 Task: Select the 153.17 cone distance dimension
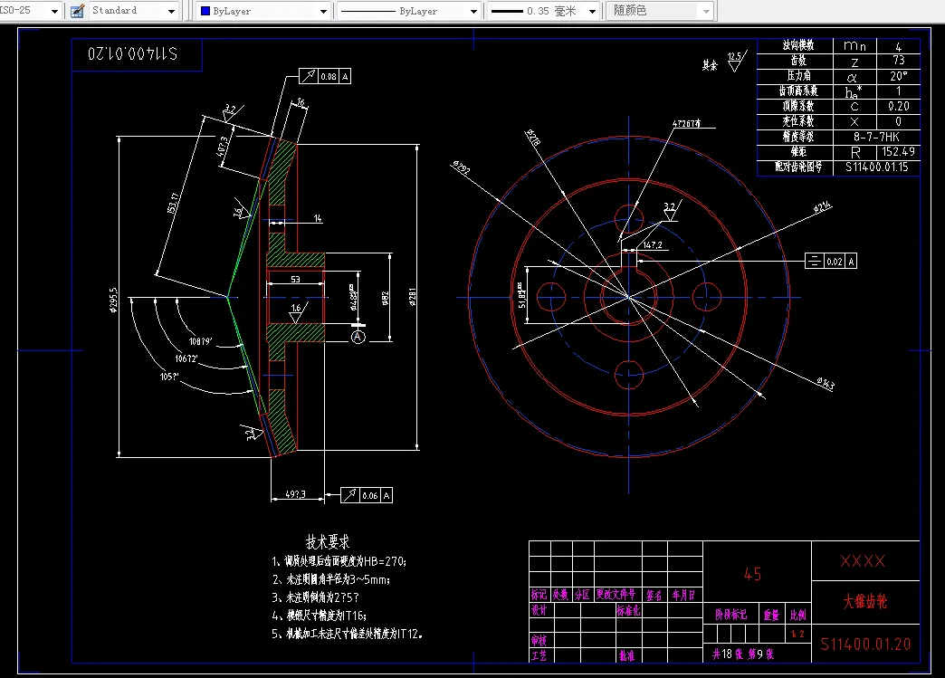point(173,204)
